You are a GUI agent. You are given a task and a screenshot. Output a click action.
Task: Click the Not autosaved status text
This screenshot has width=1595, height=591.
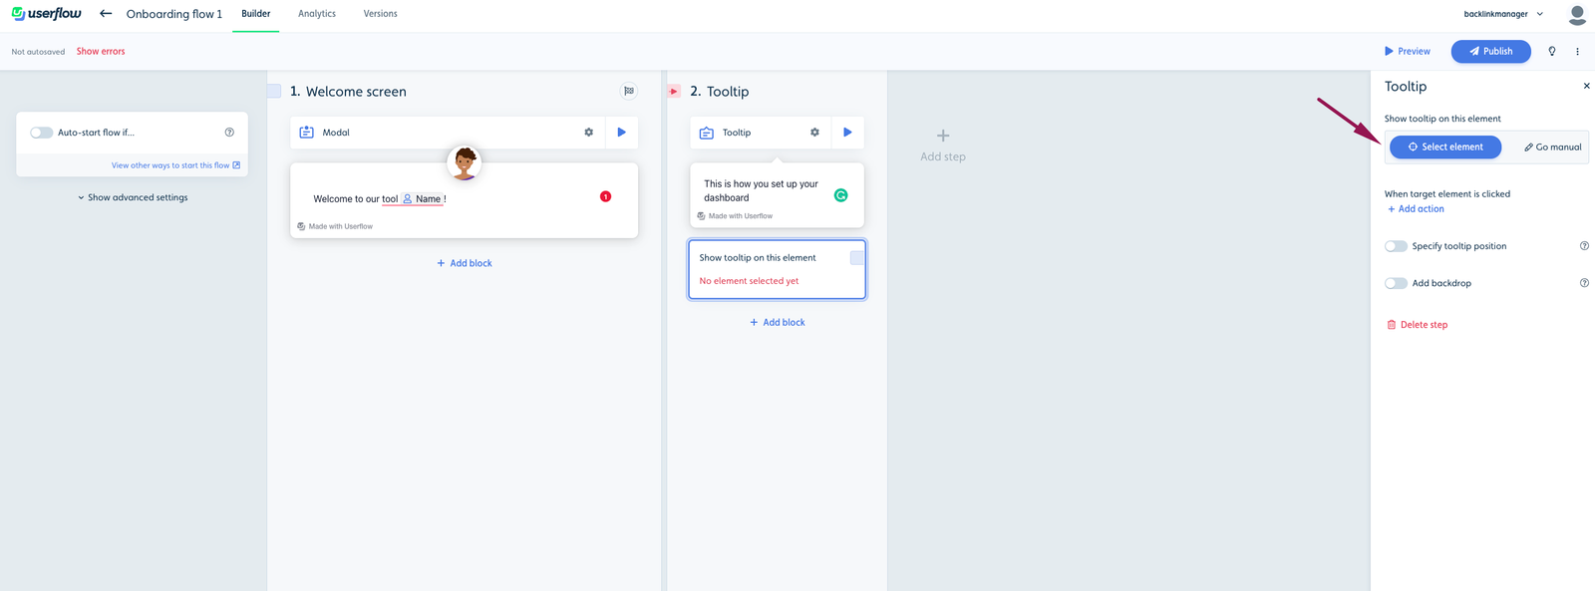(38, 52)
